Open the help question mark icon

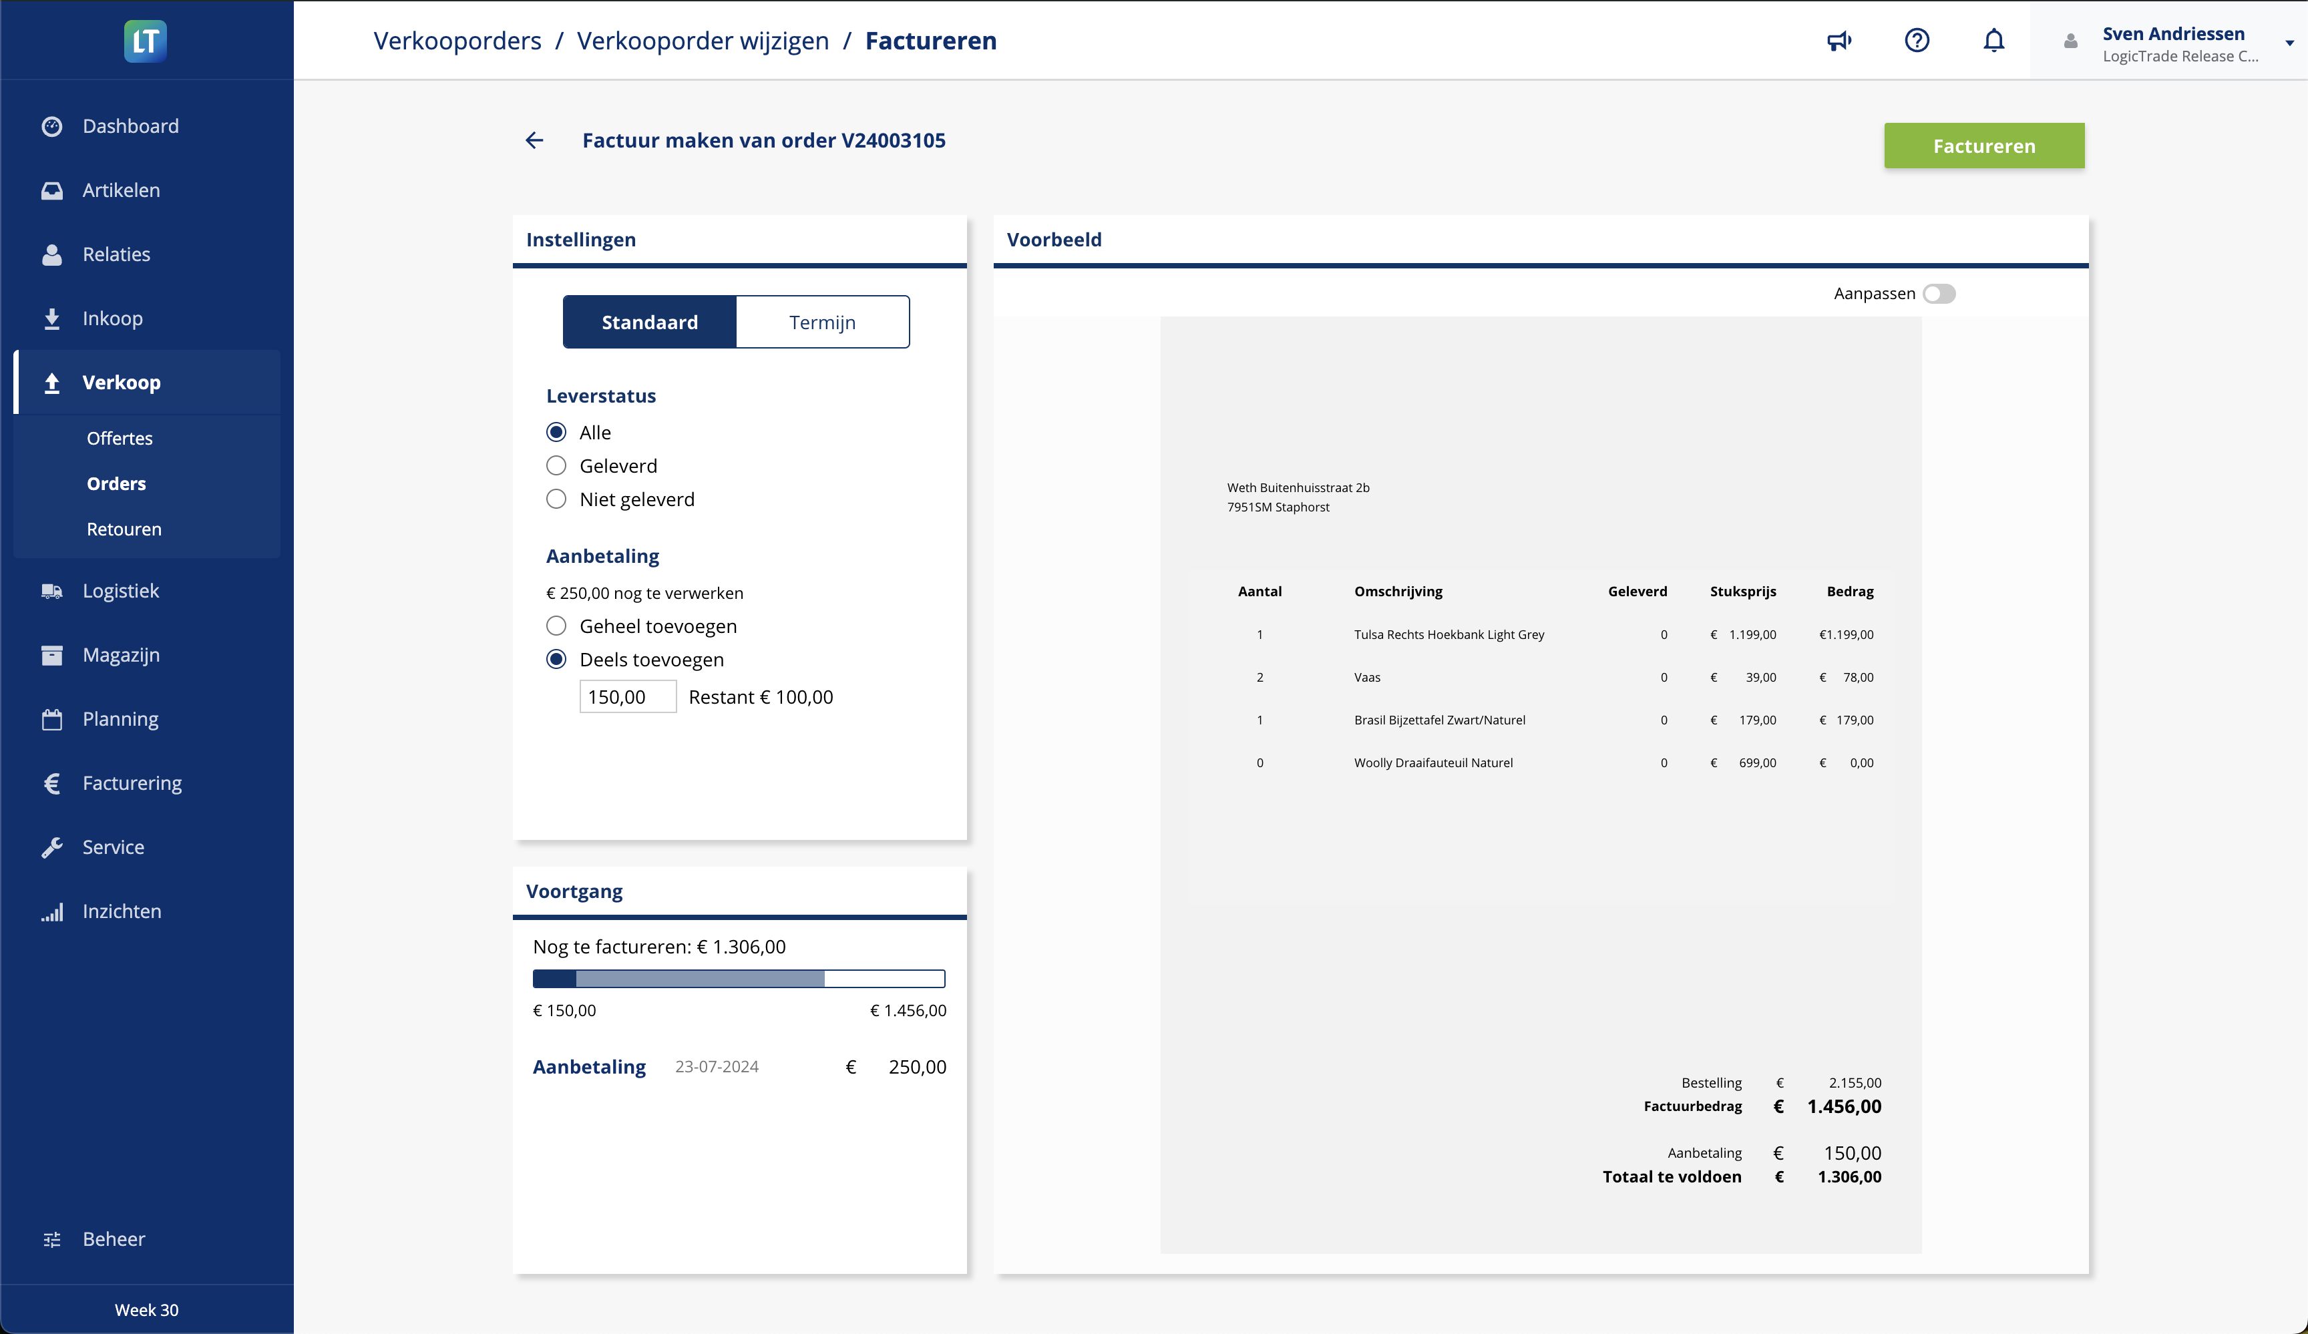[1916, 40]
